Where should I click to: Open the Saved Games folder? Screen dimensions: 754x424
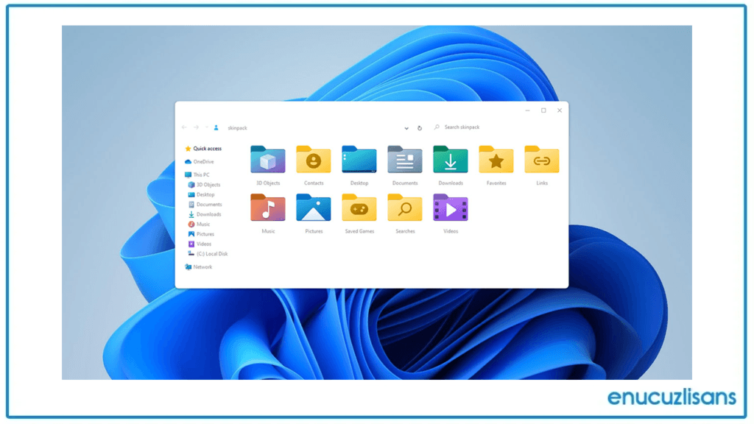(359, 208)
